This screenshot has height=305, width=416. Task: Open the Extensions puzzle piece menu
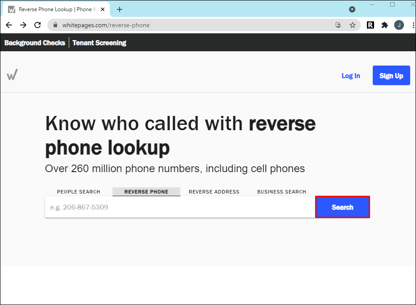point(385,25)
